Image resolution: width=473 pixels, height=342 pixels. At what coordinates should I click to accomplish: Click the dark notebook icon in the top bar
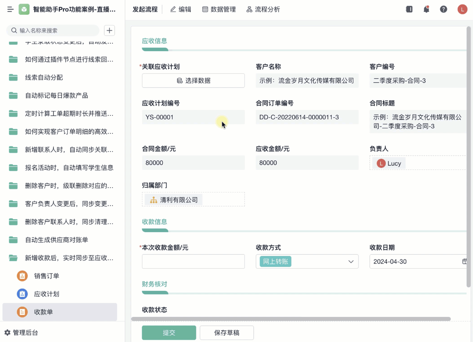409,9
